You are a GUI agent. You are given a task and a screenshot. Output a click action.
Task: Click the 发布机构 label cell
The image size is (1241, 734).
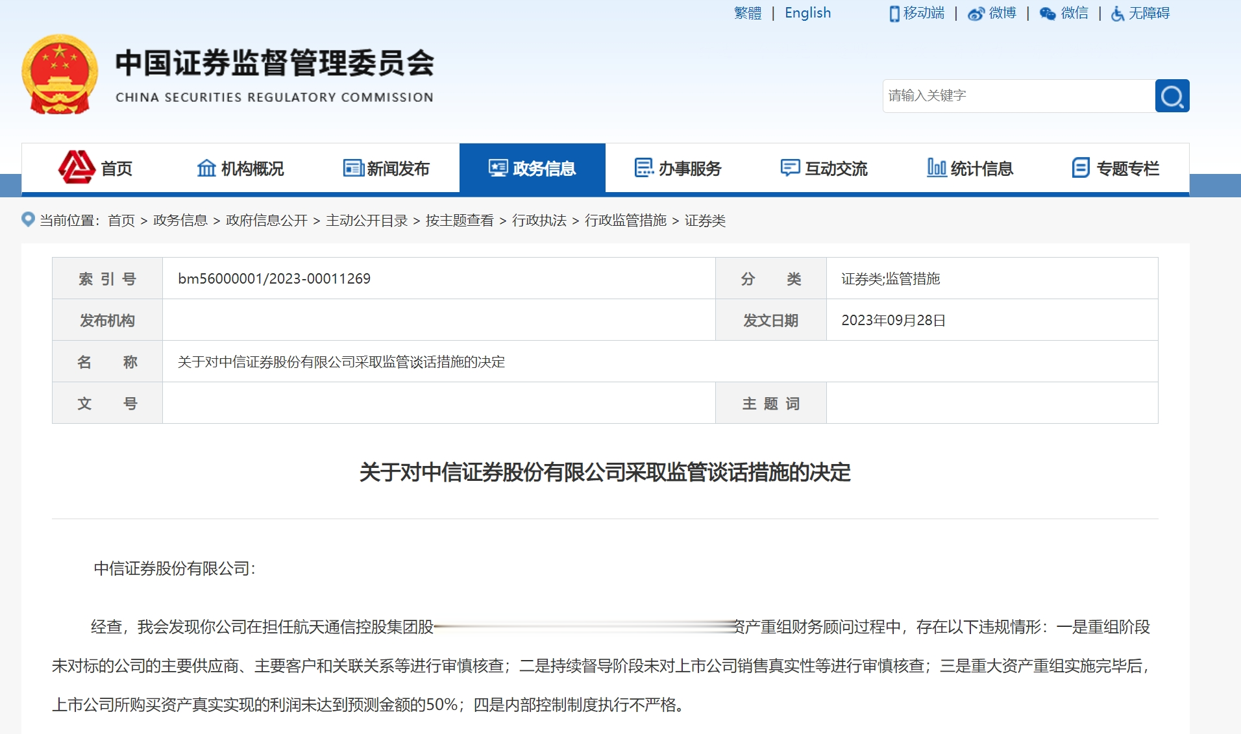click(107, 320)
